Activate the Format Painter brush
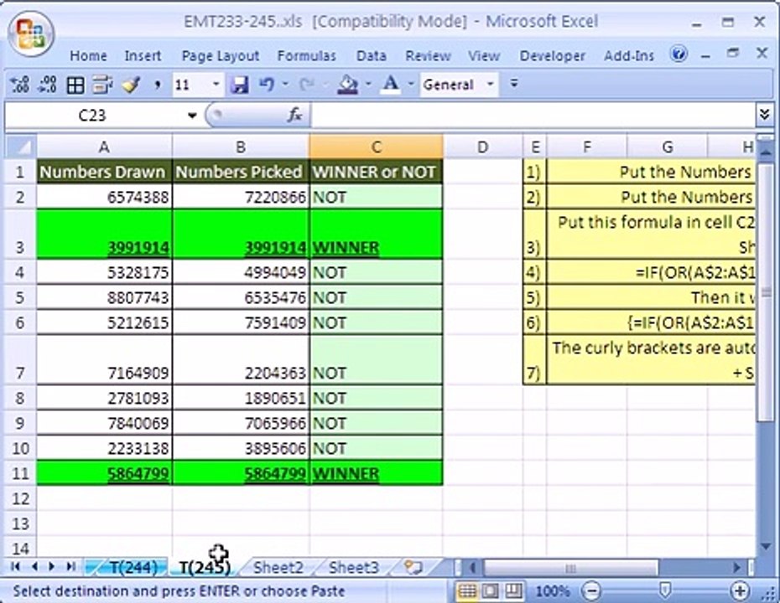The height and width of the screenshot is (603, 780). tap(131, 85)
